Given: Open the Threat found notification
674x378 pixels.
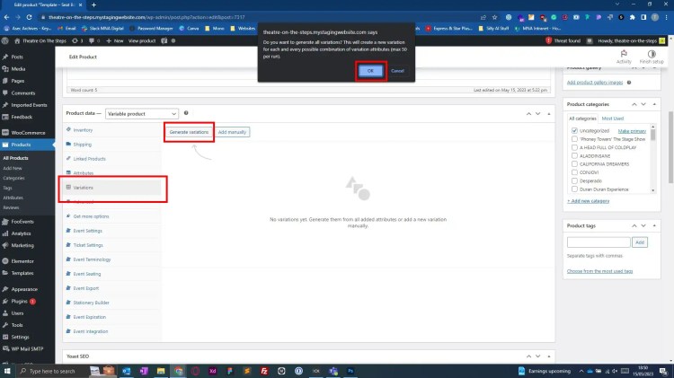Looking at the screenshot, I should point(563,40).
